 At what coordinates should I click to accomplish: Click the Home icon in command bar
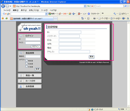(82, 18)
